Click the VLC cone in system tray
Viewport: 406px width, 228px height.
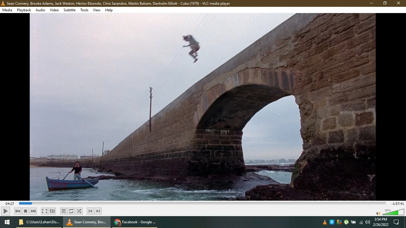[x=325, y=222]
